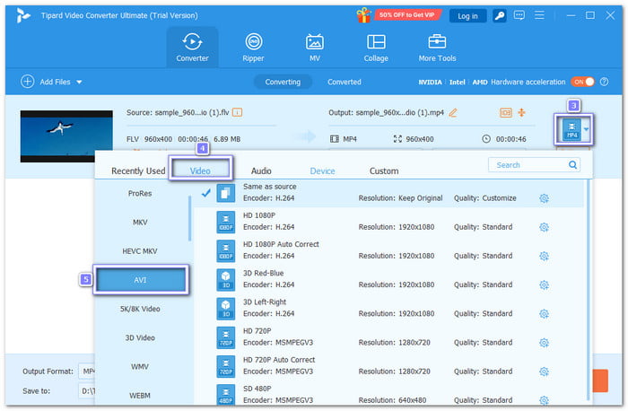Select WEBM format category
628x411 pixels.
pyautogui.click(x=140, y=396)
